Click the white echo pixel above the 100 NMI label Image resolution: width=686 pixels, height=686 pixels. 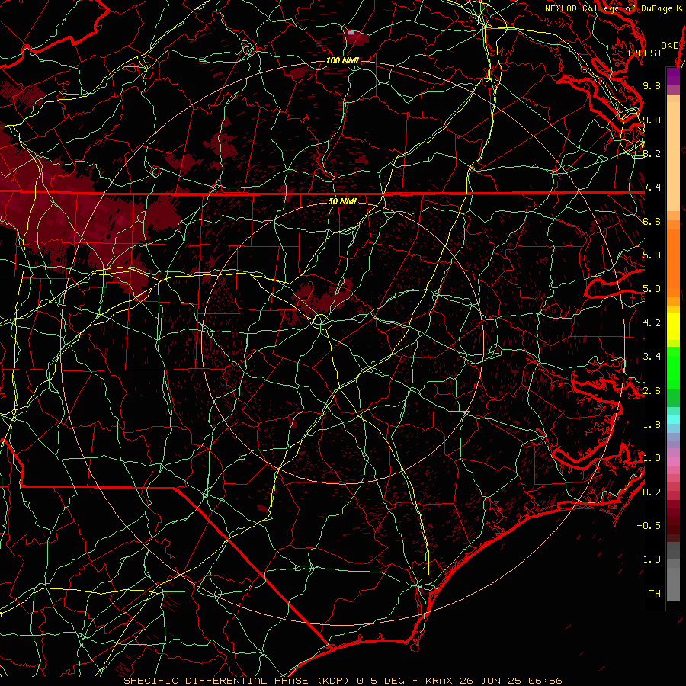tap(351, 32)
